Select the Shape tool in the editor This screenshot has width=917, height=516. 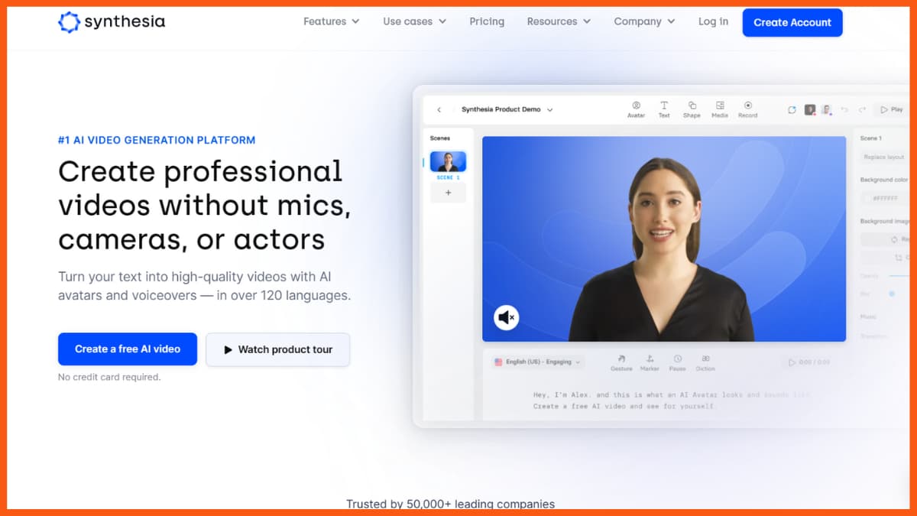pos(692,109)
